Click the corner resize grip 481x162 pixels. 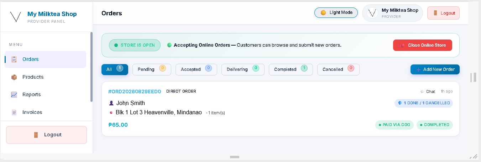click(474, 156)
